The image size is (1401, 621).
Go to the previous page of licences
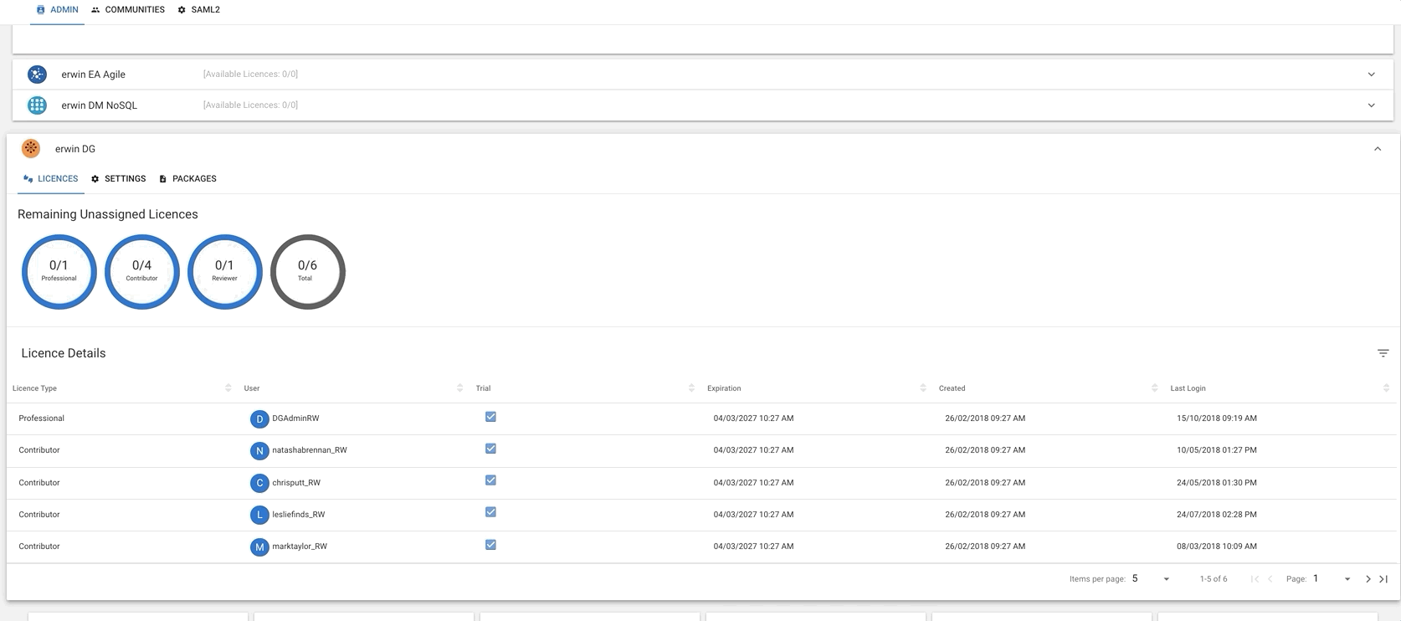(x=1270, y=579)
